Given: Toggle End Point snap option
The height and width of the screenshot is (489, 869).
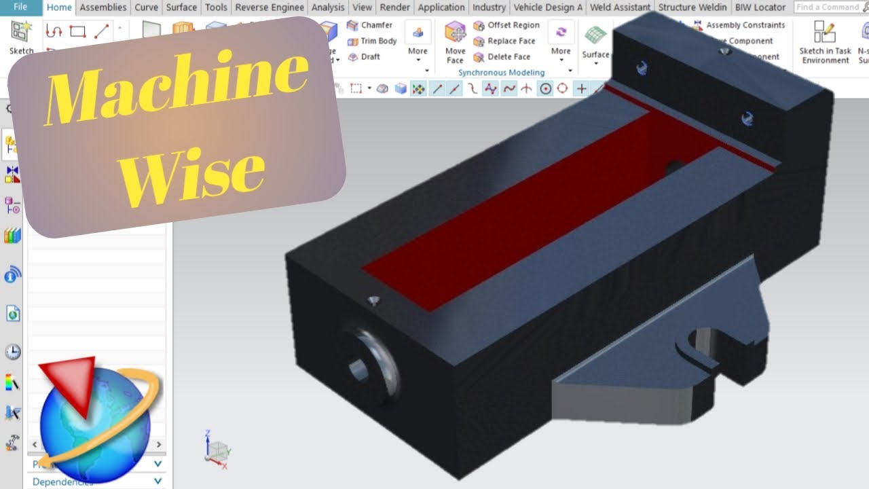Looking at the screenshot, I should click(438, 88).
